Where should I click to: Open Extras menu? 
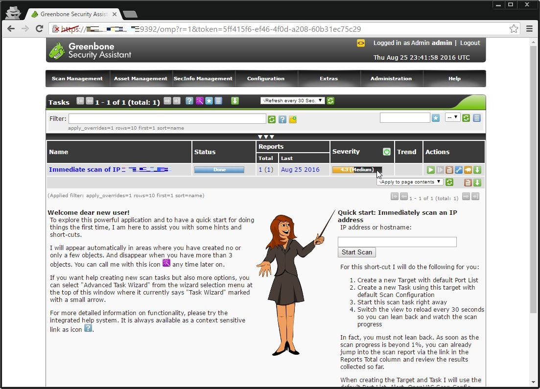click(329, 78)
